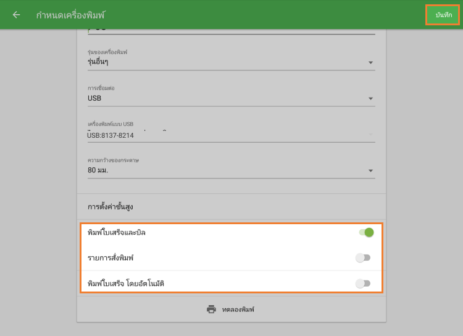Enable the รายการสั่งพิมพ์ switch
The width and height of the screenshot is (463, 336).
coord(363,258)
